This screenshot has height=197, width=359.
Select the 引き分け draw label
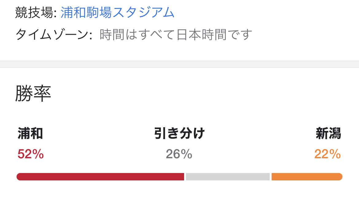179,134
